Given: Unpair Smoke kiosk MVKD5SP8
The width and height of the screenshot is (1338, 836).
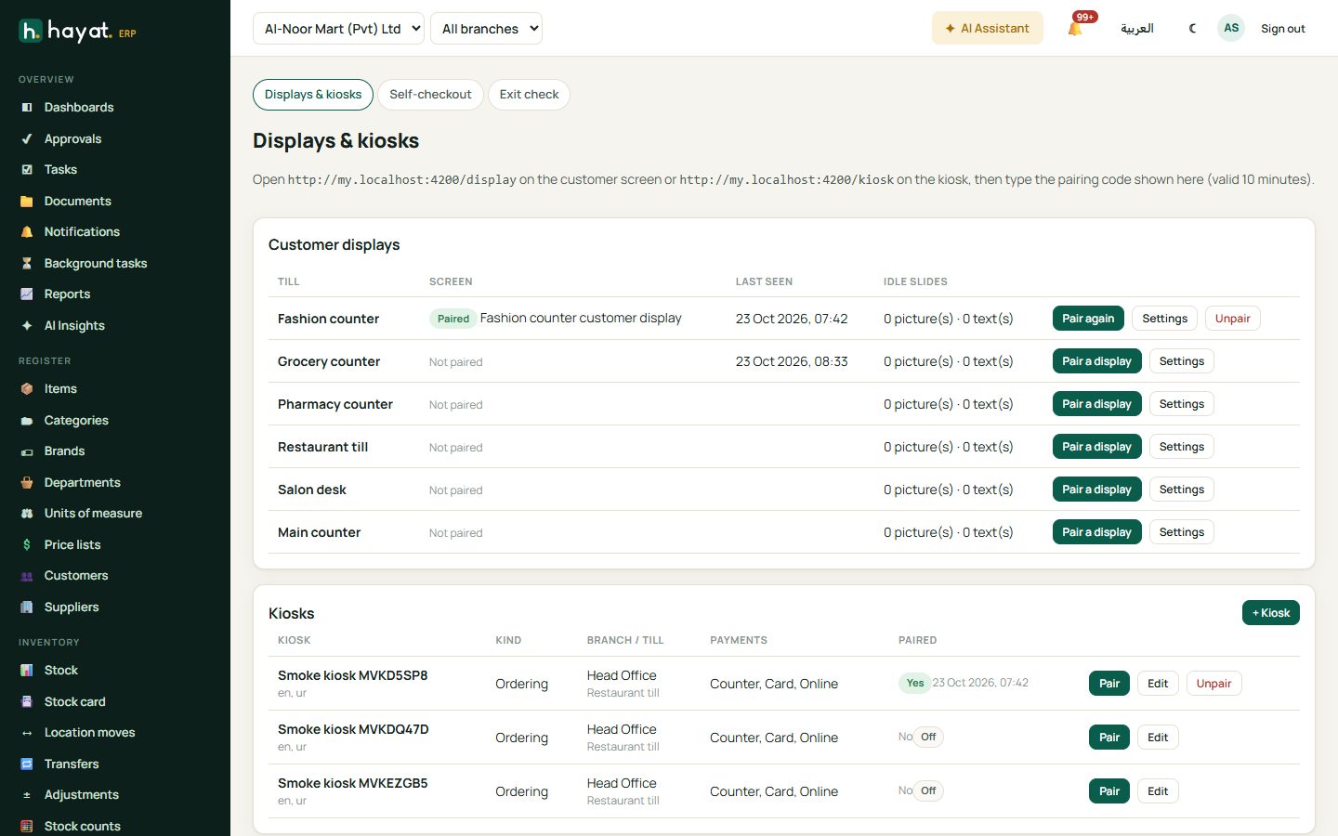Looking at the screenshot, I should tap(1213, 684).
